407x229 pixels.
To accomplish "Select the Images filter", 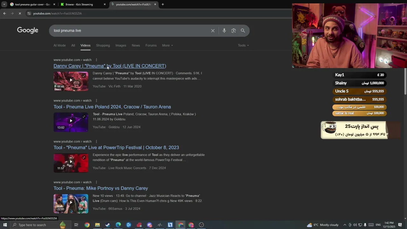I will pyautogui.click(x=121, y=45).
